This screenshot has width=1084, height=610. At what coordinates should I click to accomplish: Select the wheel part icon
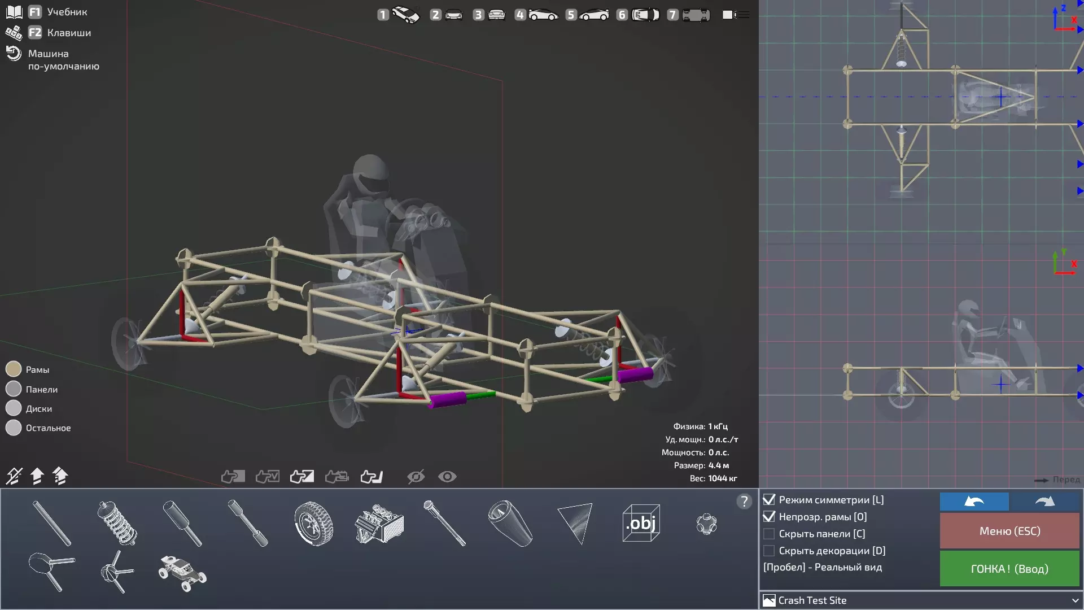tap(313, 524)
